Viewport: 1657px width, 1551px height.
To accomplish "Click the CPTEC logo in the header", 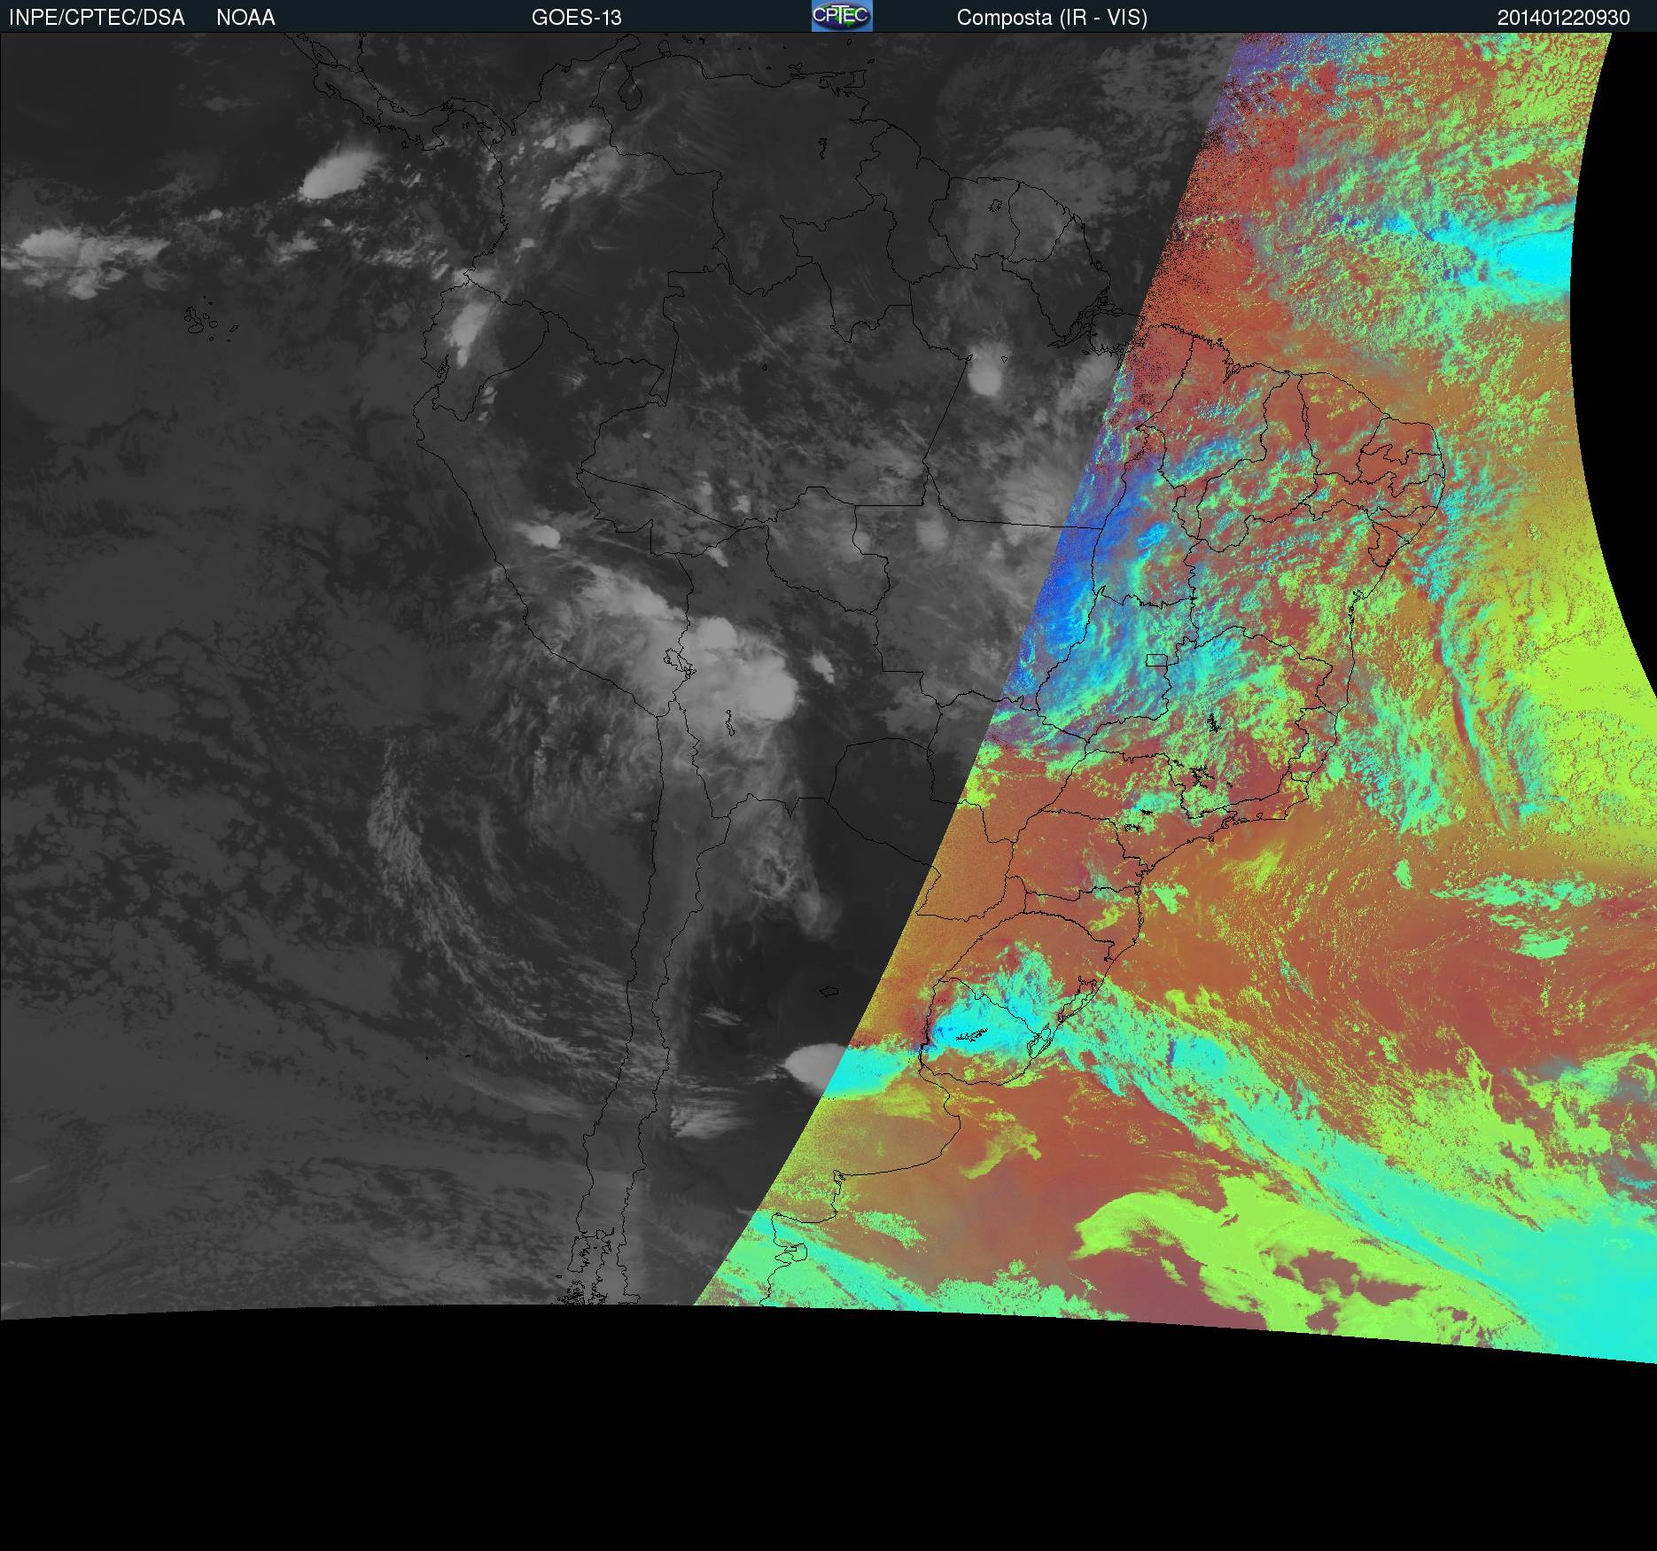I will pyautogui.click(x=842, y=16).
